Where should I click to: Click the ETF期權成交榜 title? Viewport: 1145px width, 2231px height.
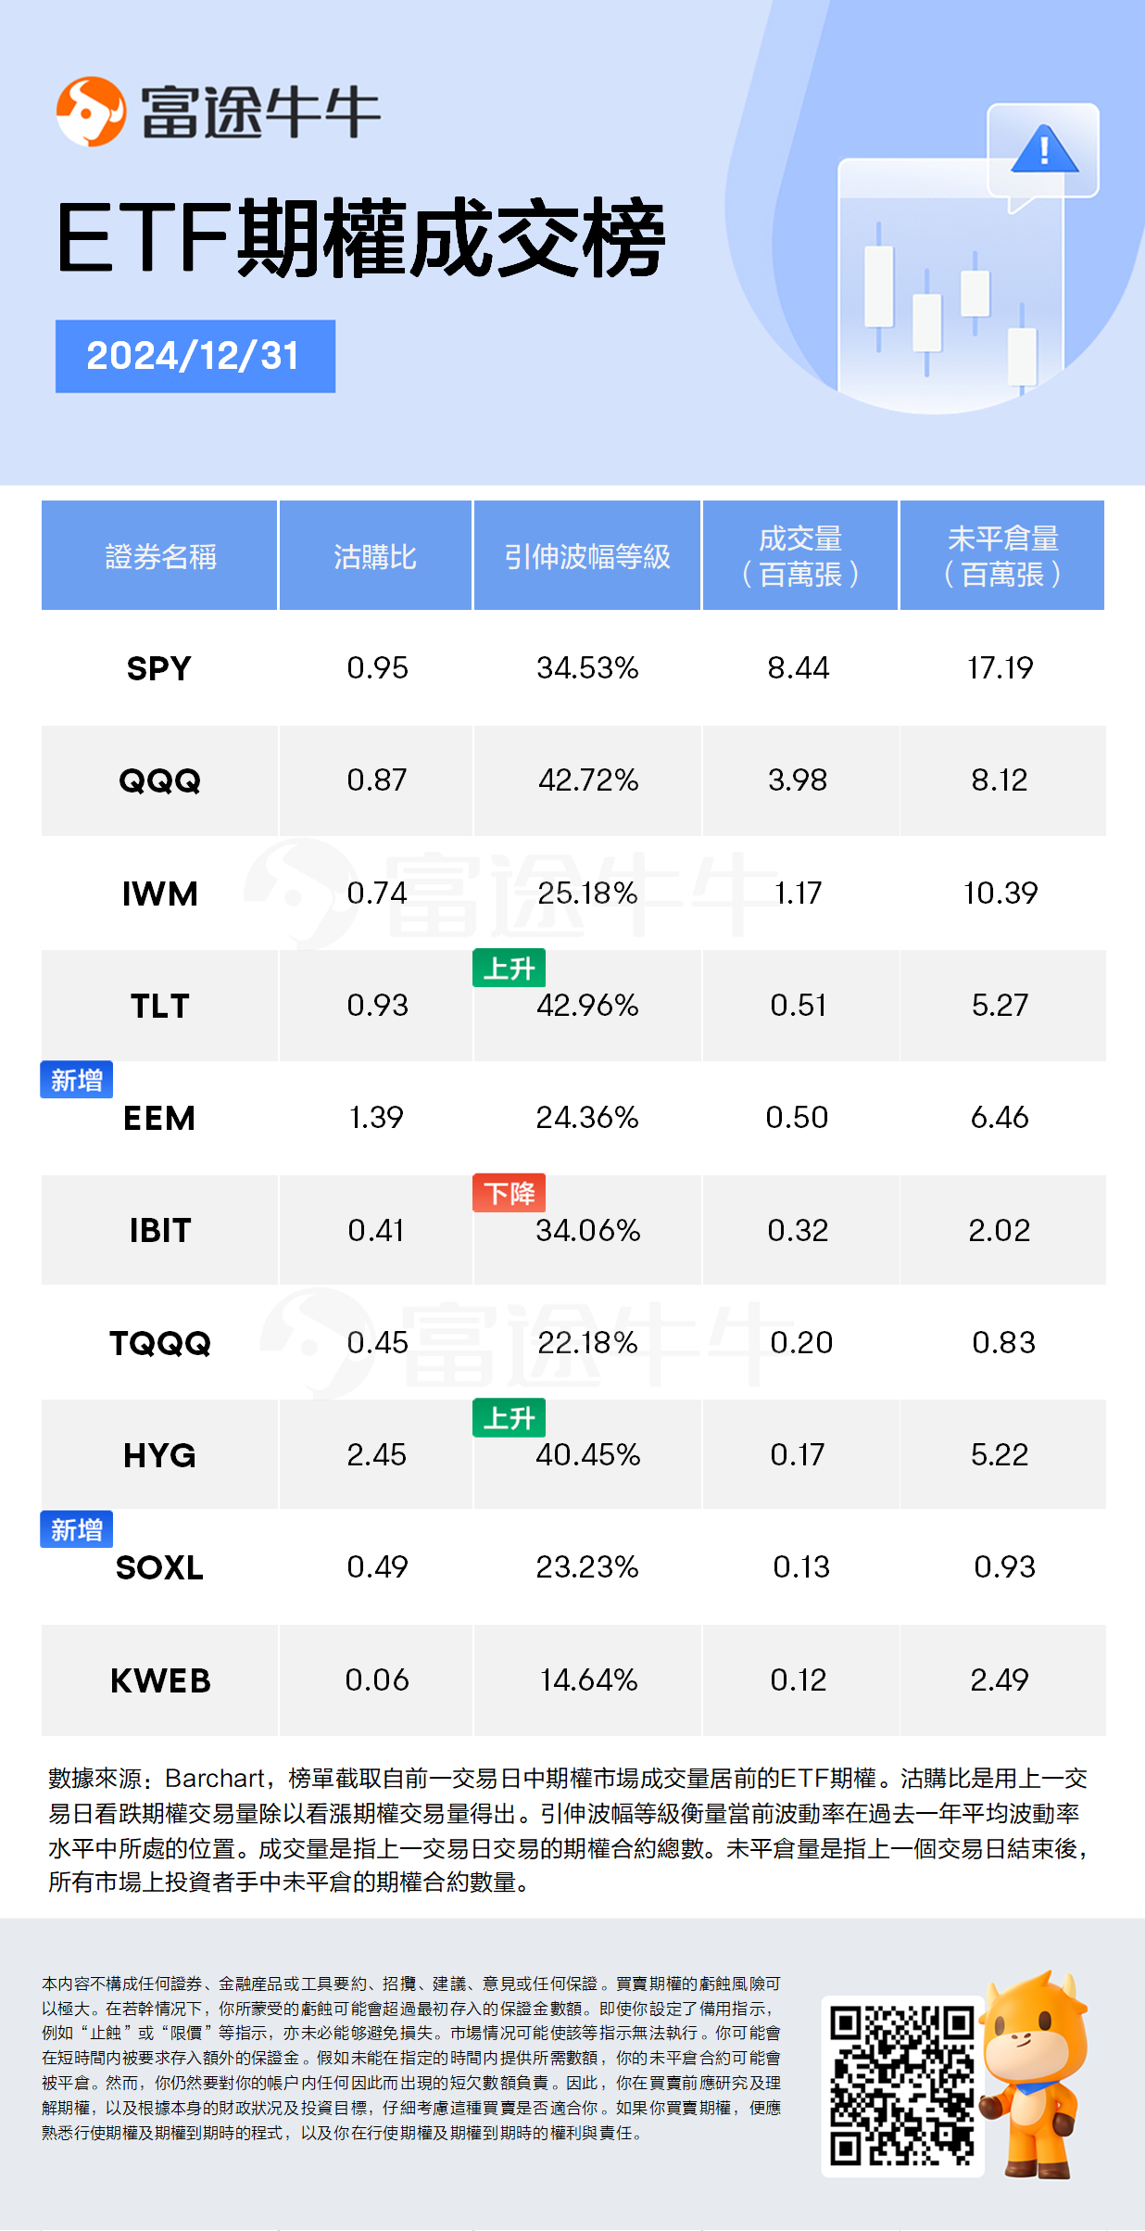click(x=361, y=238)
